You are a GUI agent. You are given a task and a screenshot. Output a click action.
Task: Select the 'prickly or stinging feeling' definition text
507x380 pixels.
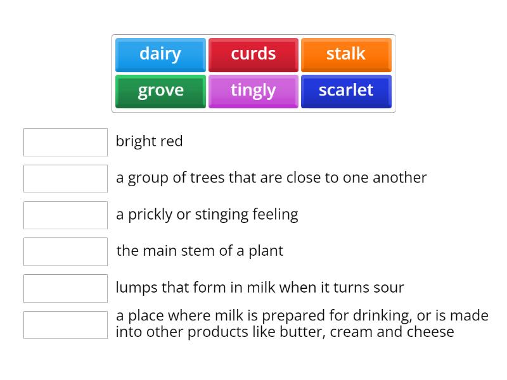207,215
